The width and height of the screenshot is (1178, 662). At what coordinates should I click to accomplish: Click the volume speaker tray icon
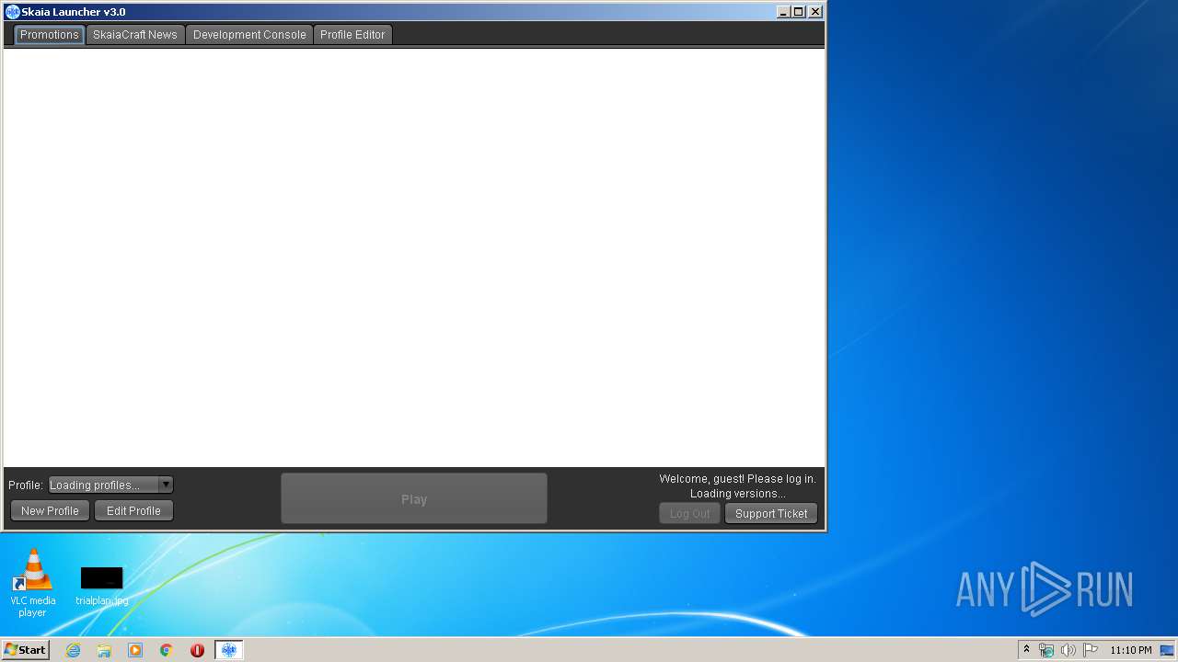[x=1068, y=650]
